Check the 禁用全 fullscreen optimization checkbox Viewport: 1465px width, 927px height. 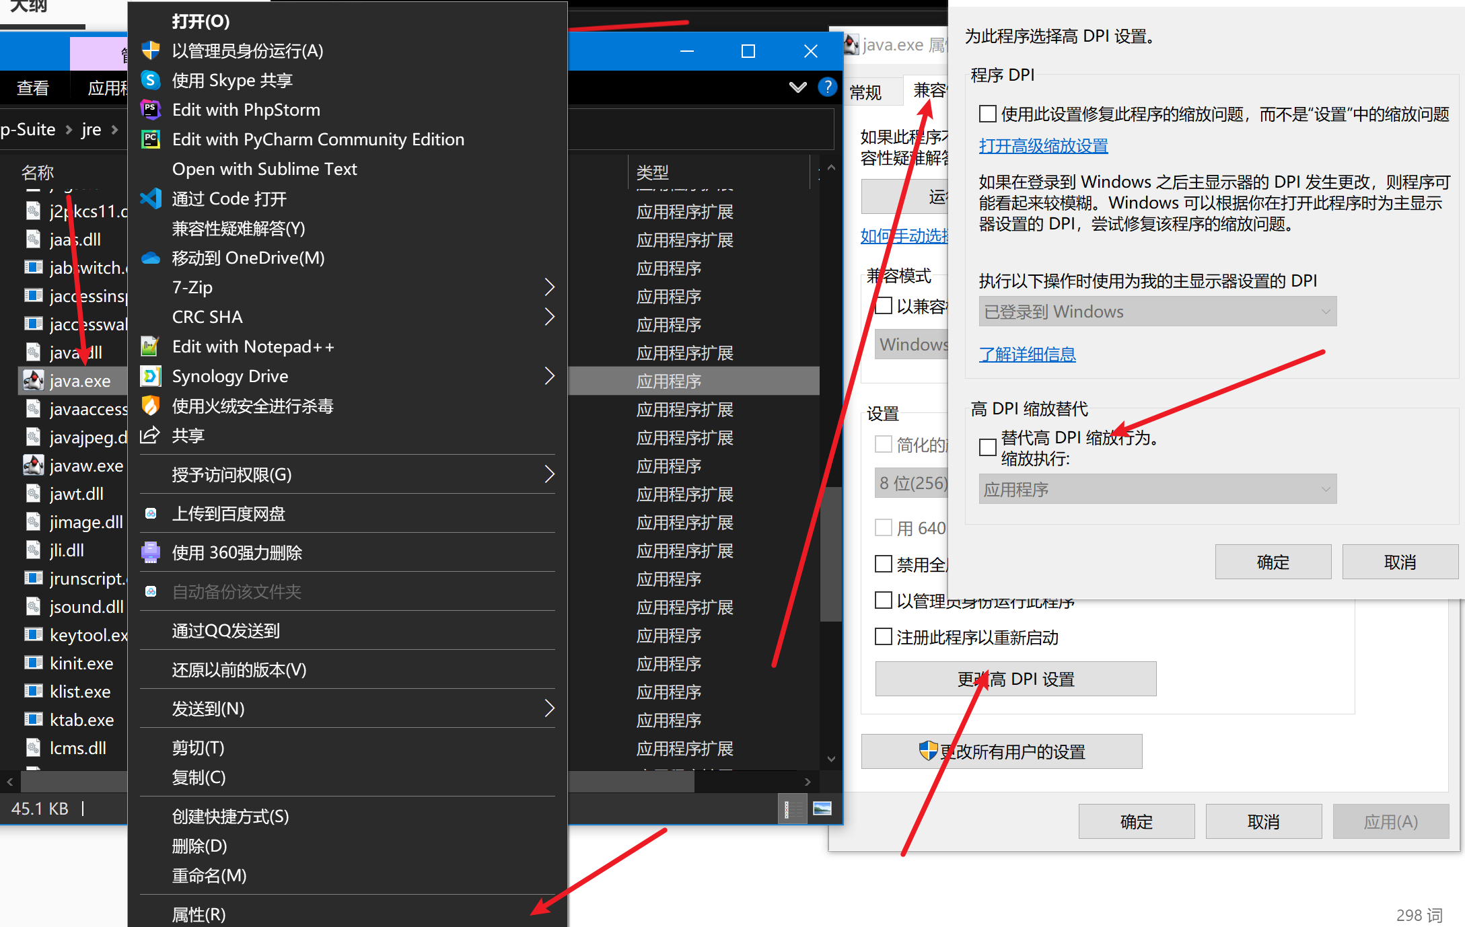pos(884,564)
